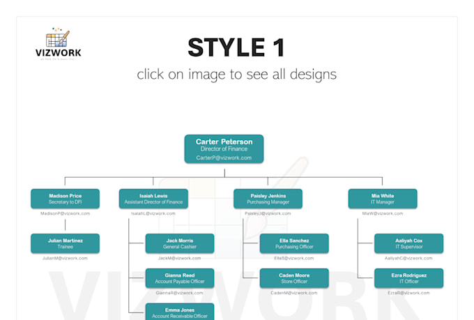
Task: Click the AaliyahC@vizwork.com email
Action: point(408,258)
